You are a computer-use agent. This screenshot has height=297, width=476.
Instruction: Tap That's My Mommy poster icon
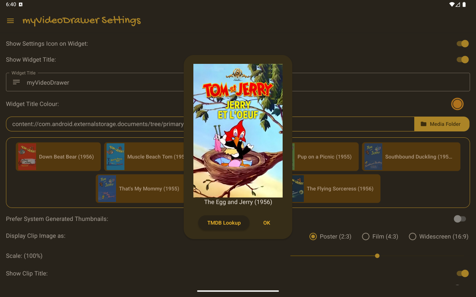[x=107, y=189]
